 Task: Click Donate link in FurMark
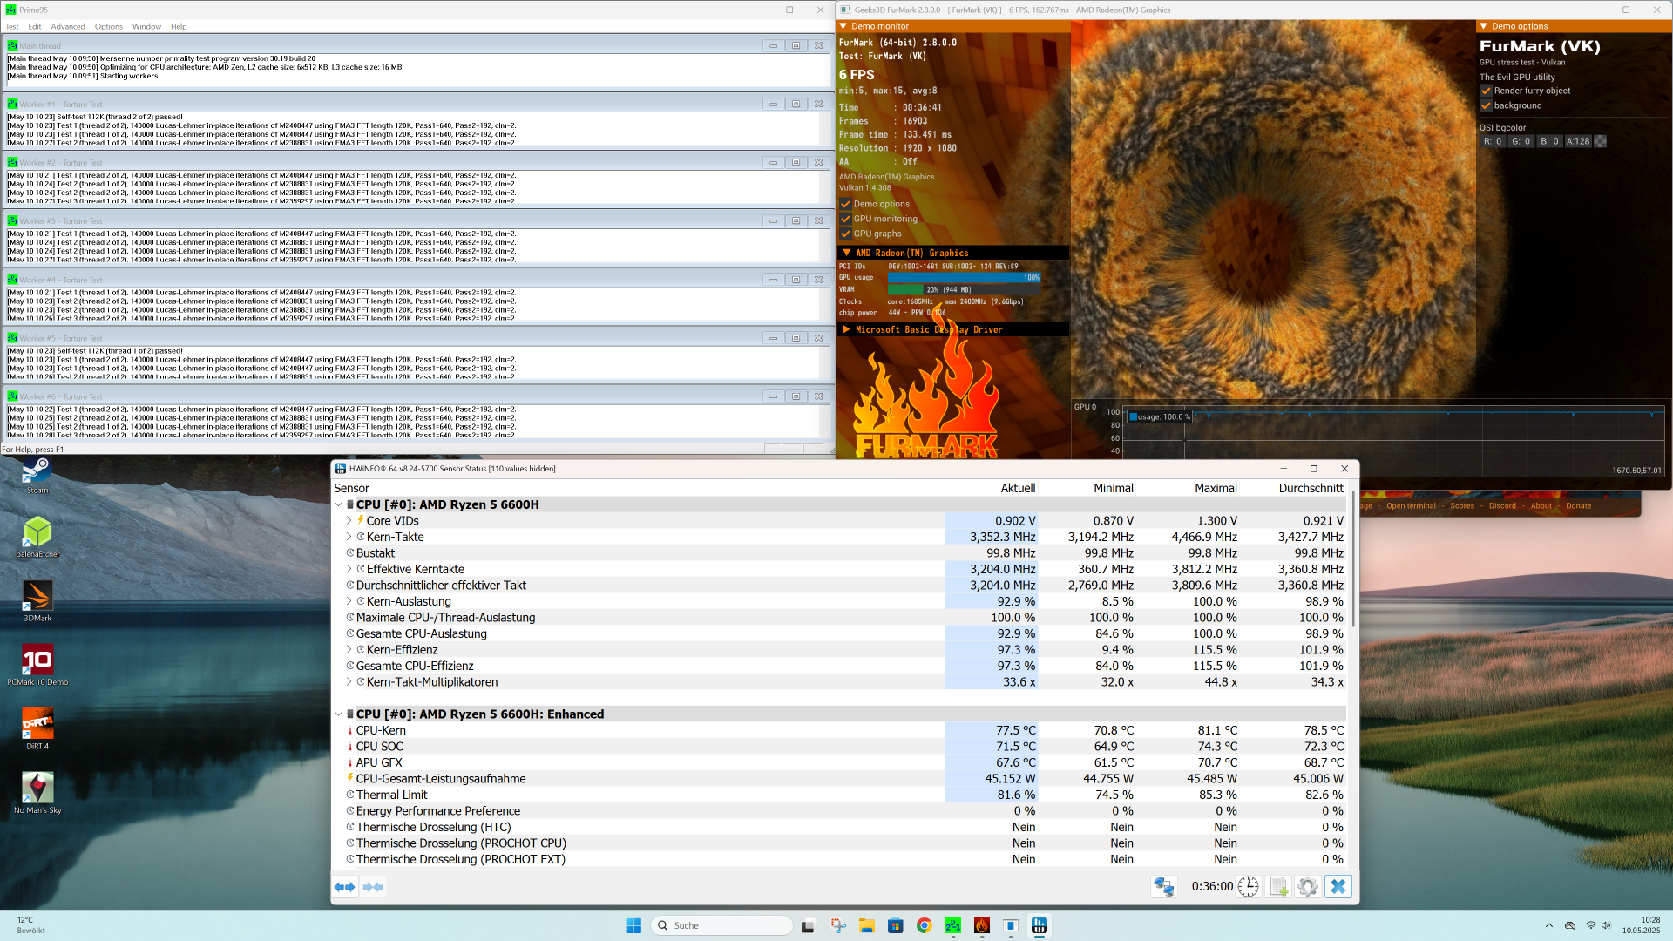point(1578,505)
